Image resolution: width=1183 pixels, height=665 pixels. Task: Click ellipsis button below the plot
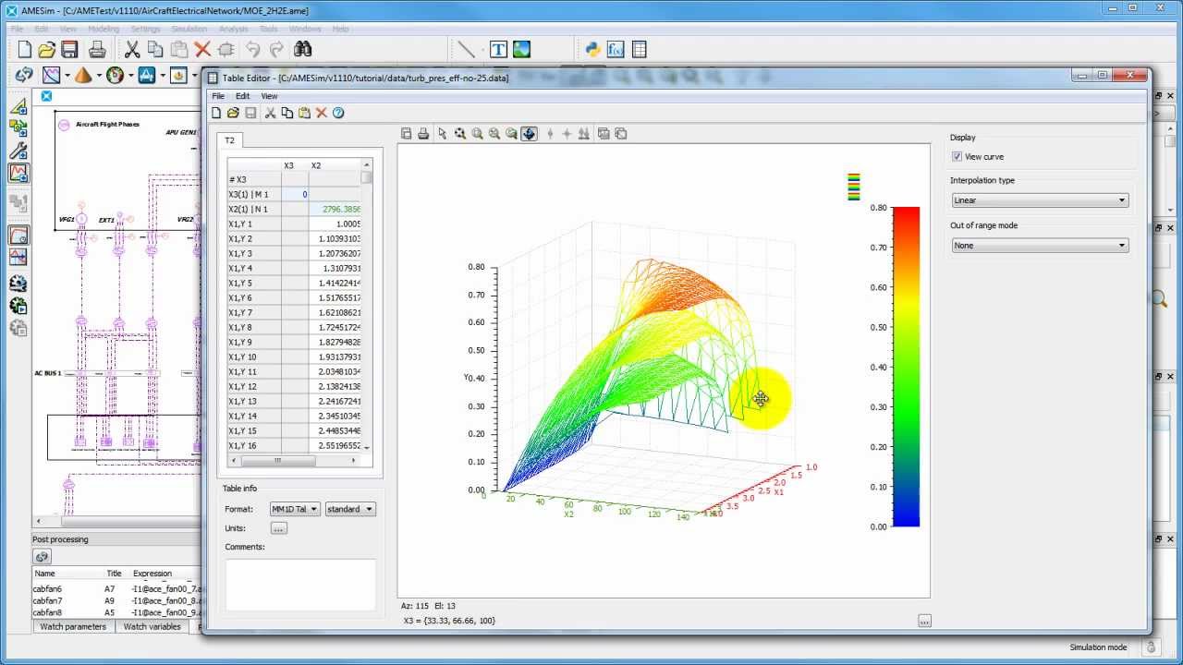coord(924,621)
